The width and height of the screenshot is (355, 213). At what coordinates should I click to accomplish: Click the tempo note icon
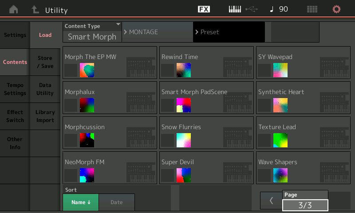pos(272,9)
